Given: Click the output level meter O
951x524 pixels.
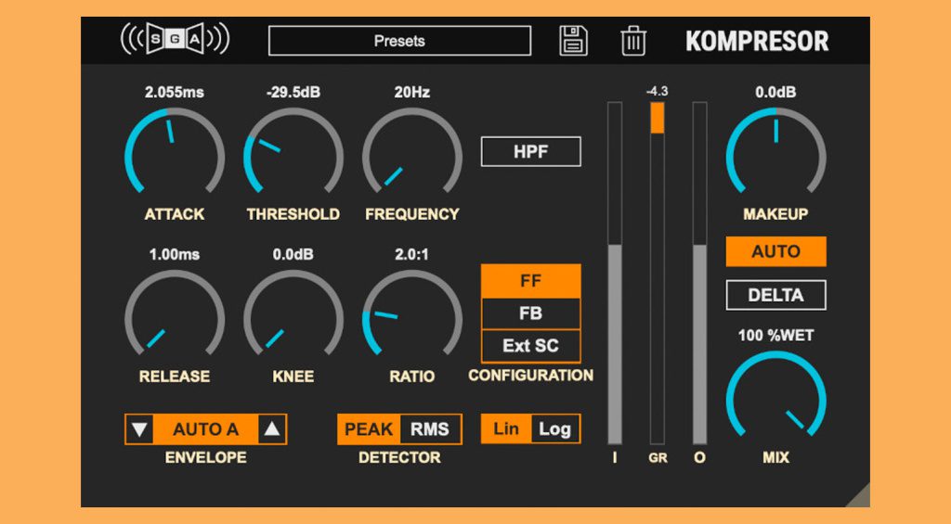Looking at the screenshot, I should (700, 274).
